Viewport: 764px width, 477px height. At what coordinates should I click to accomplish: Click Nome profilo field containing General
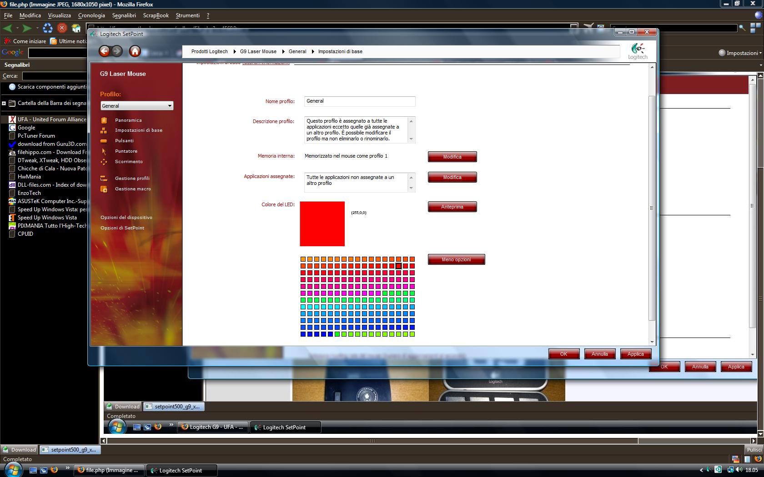[360, 101]
